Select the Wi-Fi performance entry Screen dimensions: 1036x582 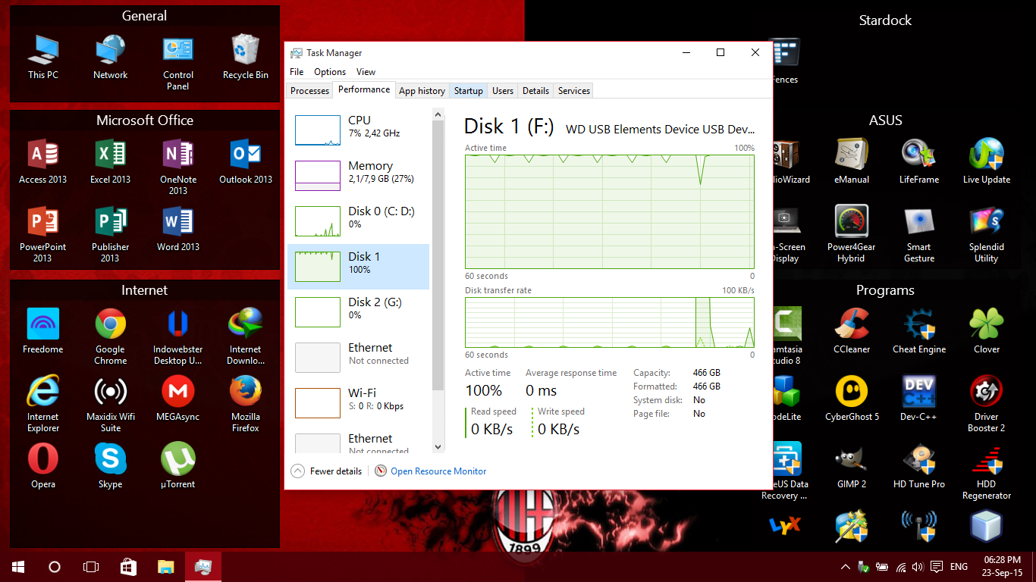coord(358,403)
